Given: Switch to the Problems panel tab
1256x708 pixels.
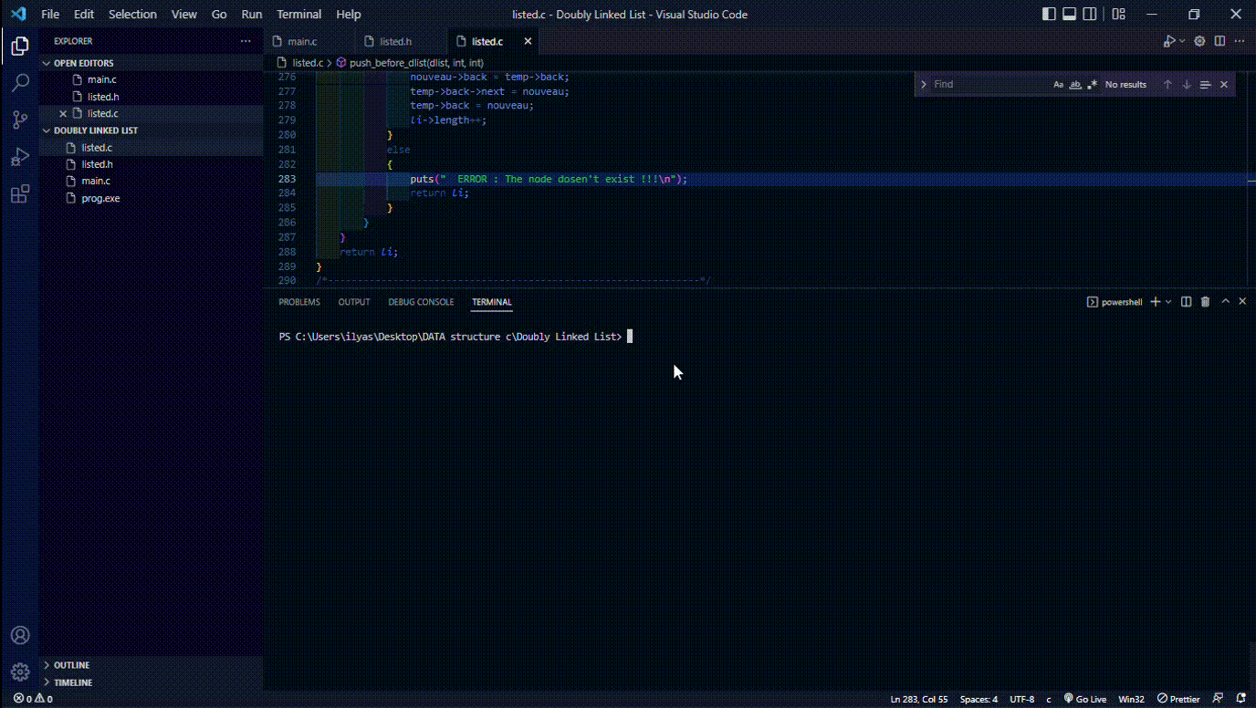Looking at the screenshot, I should [x=299, y=302].
